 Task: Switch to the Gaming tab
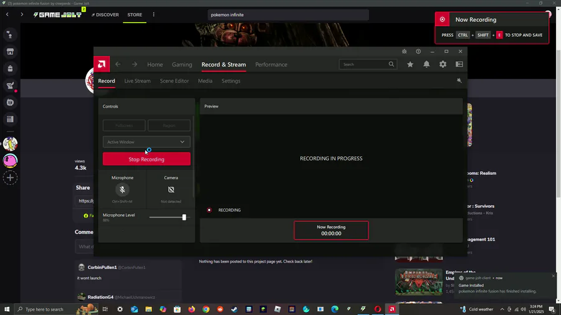tap(182, 65)
